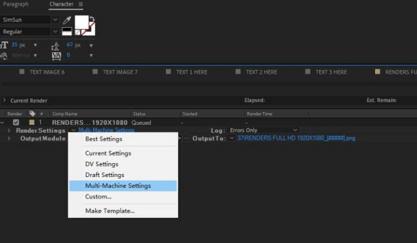
Task: Click the kerning icon
Action: pos(5,55)
